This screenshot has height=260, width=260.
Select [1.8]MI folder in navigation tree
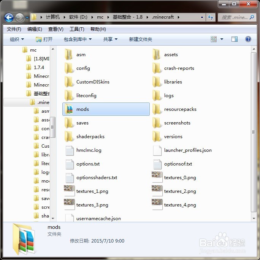[x=38, y=58]
